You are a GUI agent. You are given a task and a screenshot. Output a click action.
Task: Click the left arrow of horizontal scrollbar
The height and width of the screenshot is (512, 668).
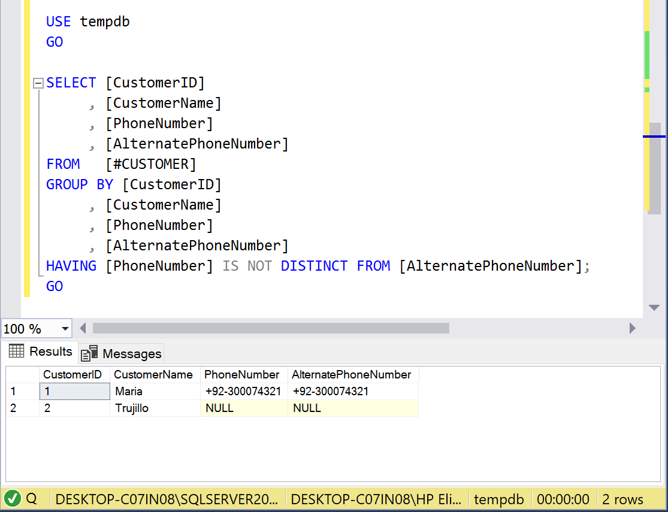pyautogui.click(x=83, y=328)
